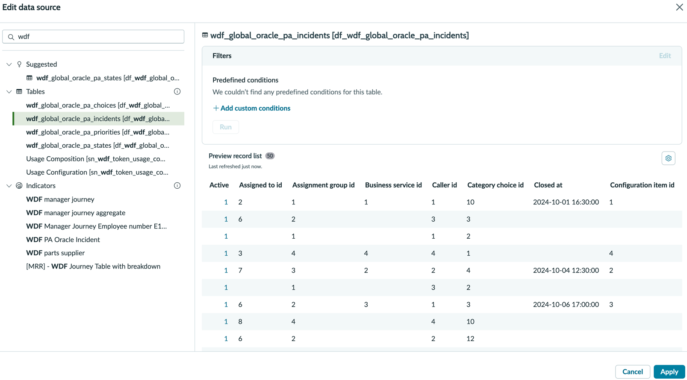
Task: Click the Assignment group id column header
Action: (323, 185)
